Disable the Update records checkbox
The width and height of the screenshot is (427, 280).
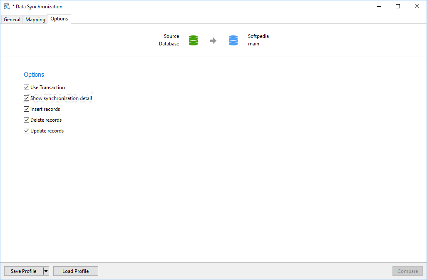click(26, 131)
